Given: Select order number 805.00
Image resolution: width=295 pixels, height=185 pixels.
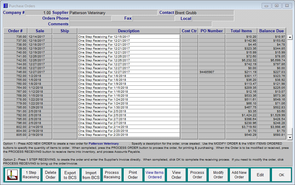Looking at the screenshot, I should (x=15, y=135).
